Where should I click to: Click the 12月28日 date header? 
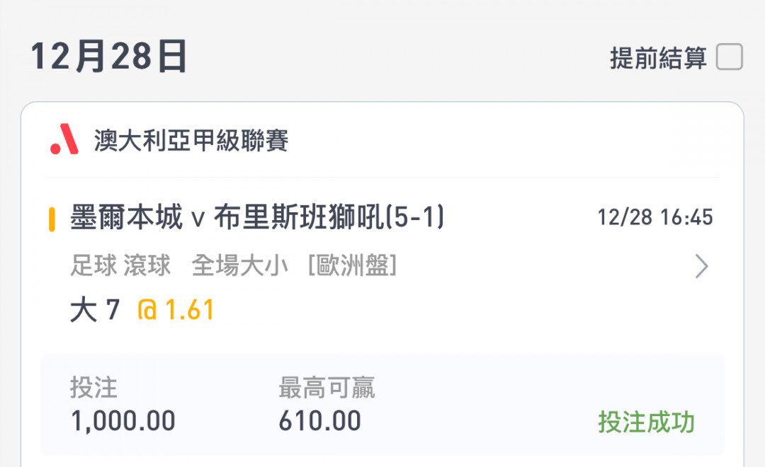point(108,57)
